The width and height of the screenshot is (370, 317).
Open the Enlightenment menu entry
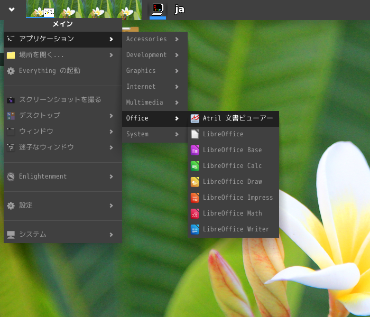63,176
